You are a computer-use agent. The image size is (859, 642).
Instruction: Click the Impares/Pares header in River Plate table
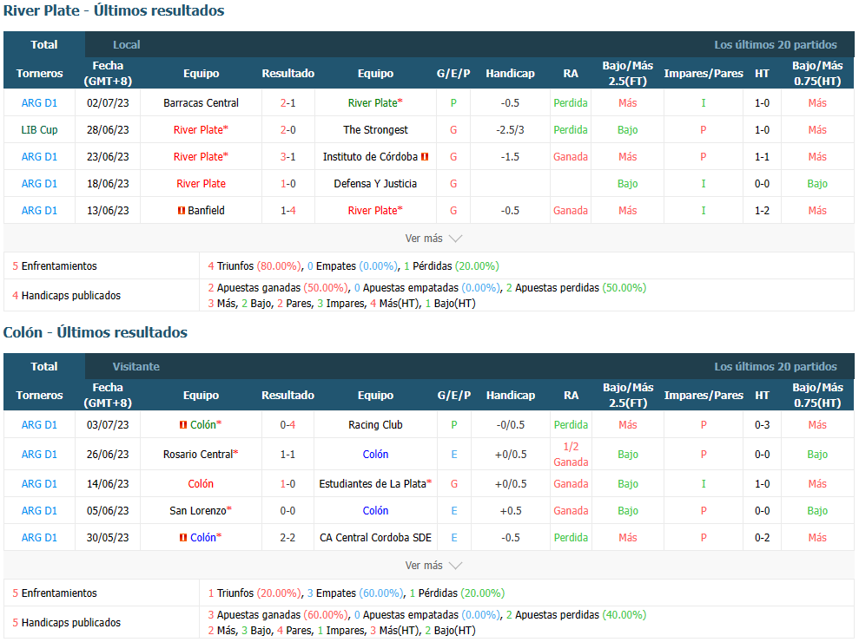(x=704, y=74)
